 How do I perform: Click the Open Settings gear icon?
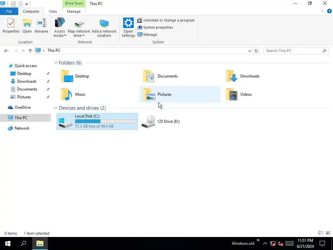128,23
